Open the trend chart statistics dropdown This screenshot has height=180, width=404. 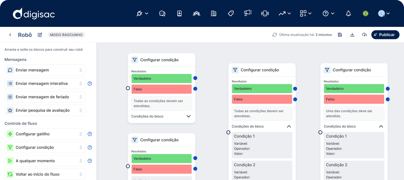(x=284, y=13)
